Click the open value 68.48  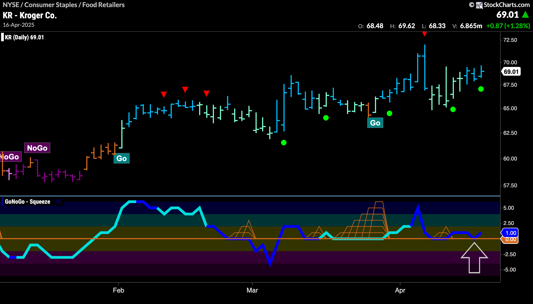point(375,26)
